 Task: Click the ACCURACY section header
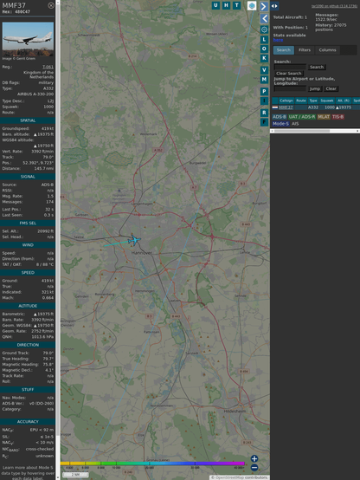click(28, 422)
